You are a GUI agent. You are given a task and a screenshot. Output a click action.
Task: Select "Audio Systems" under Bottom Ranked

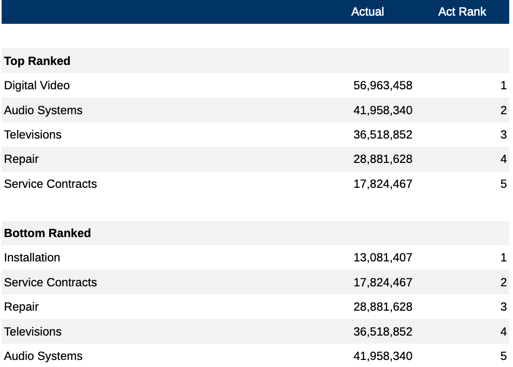coord(43,356)
